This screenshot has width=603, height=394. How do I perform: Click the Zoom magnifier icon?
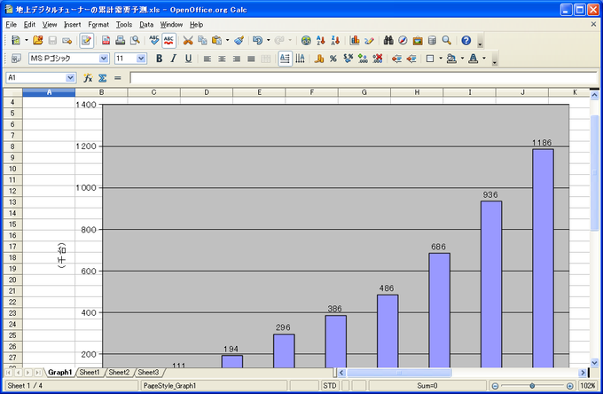click(x=446, y=40)
